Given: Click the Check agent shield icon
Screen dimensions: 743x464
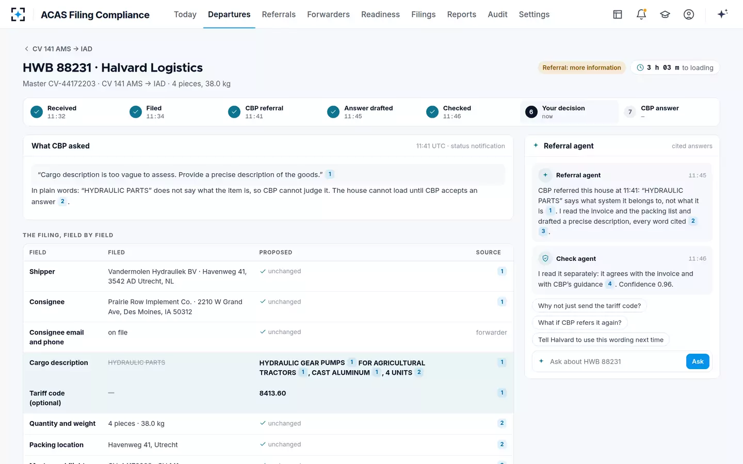Looking at the screenshot, I should click(x=545, y=258).
